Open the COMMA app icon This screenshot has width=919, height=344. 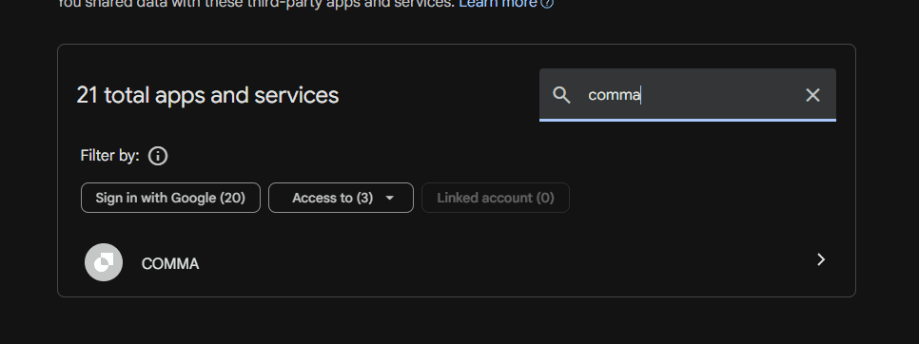pyautogui.click(x=104, y=262)
